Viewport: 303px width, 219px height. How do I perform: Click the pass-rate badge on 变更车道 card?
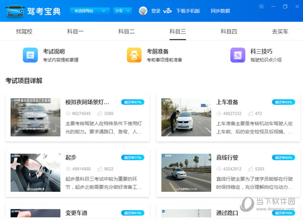point(132,213)
